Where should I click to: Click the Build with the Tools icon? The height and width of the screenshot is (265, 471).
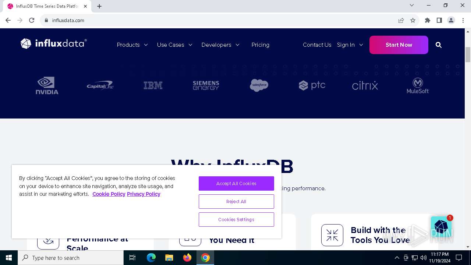click(x=332, y=235)
